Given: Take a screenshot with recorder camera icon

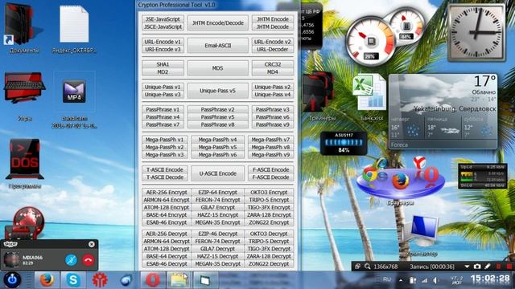Looking at the screenshot, I should click(477, 267).
